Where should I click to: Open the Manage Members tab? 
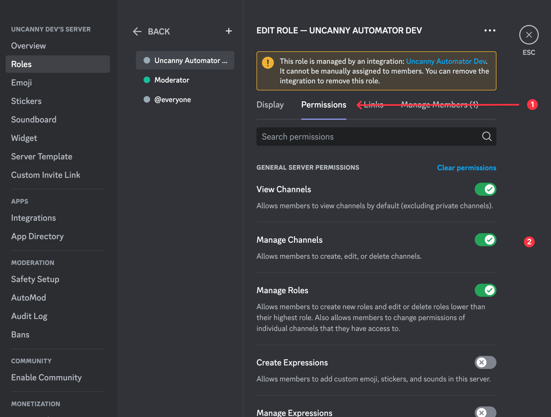(440, 105)
